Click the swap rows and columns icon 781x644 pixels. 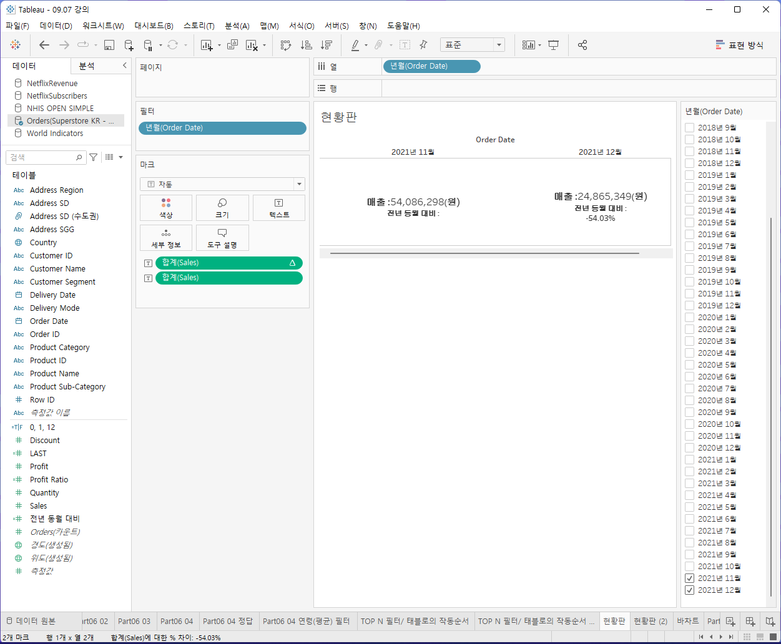286,45
